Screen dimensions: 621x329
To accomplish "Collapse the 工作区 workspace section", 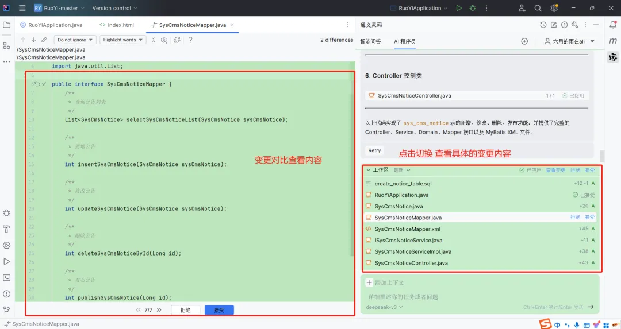I will coord(369,170).
